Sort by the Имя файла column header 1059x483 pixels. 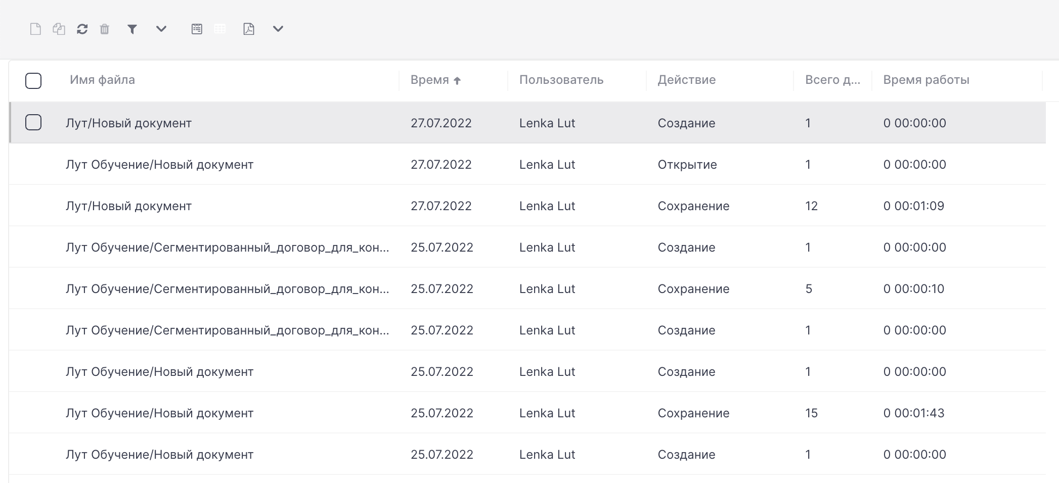pos(102,80)
